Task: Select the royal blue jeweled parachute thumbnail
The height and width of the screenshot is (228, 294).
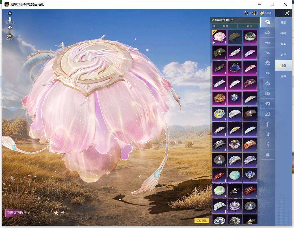Action: click(x=235, y=68)
